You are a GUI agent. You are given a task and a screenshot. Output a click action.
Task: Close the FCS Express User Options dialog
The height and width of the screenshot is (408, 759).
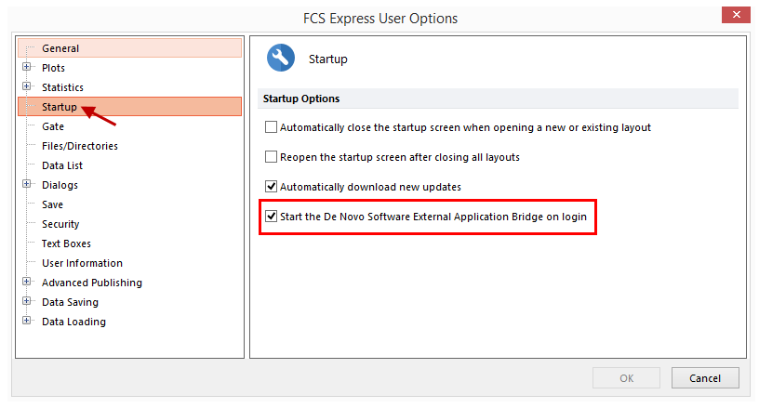737,18
